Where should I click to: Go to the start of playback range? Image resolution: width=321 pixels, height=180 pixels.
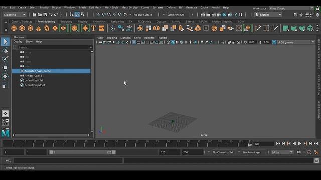tap(278, 144)
